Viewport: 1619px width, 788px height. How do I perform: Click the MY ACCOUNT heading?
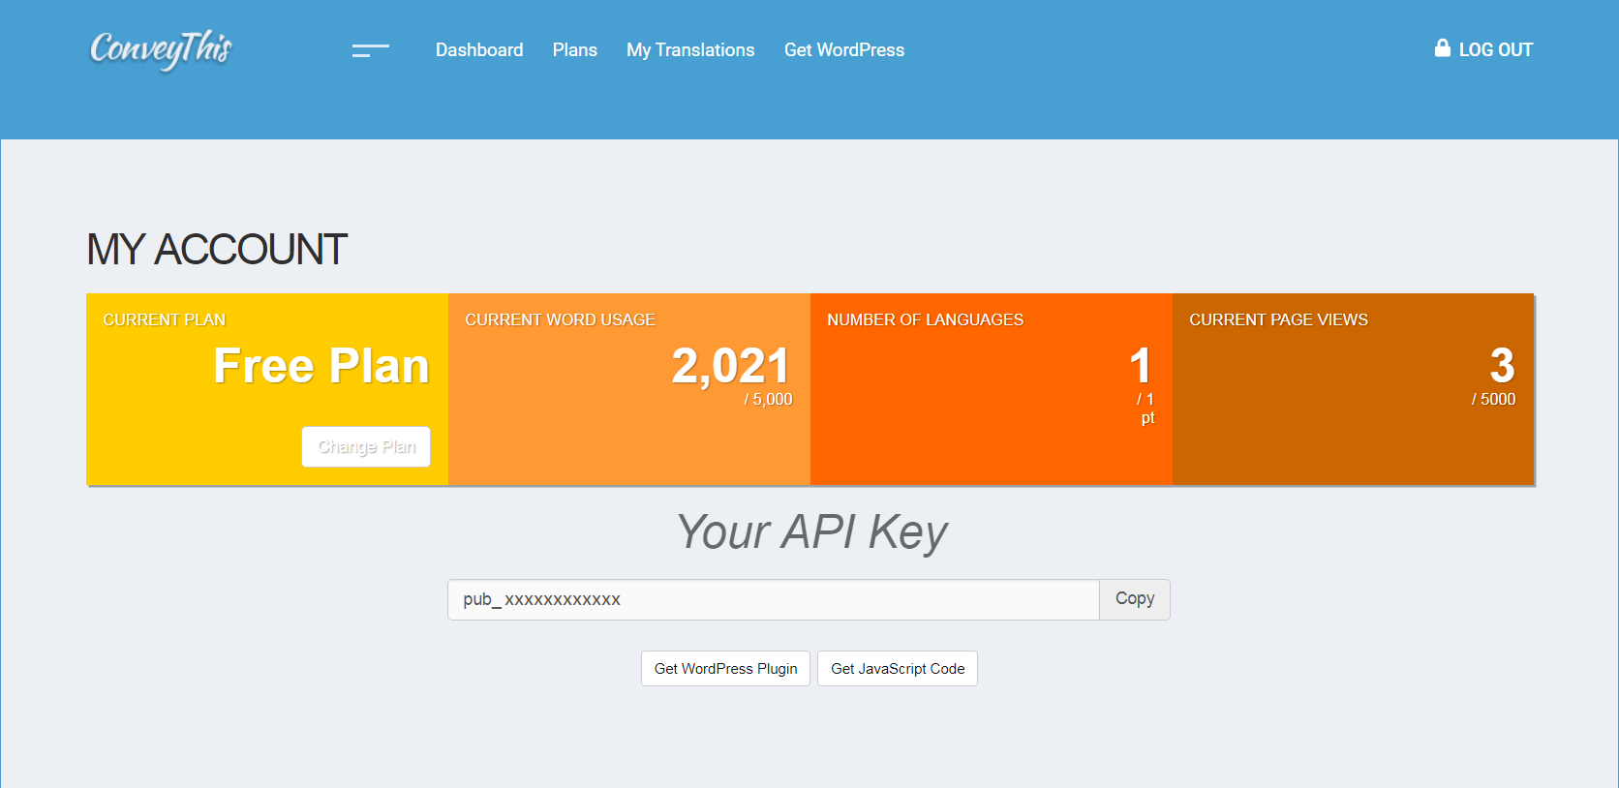point(217,250)
